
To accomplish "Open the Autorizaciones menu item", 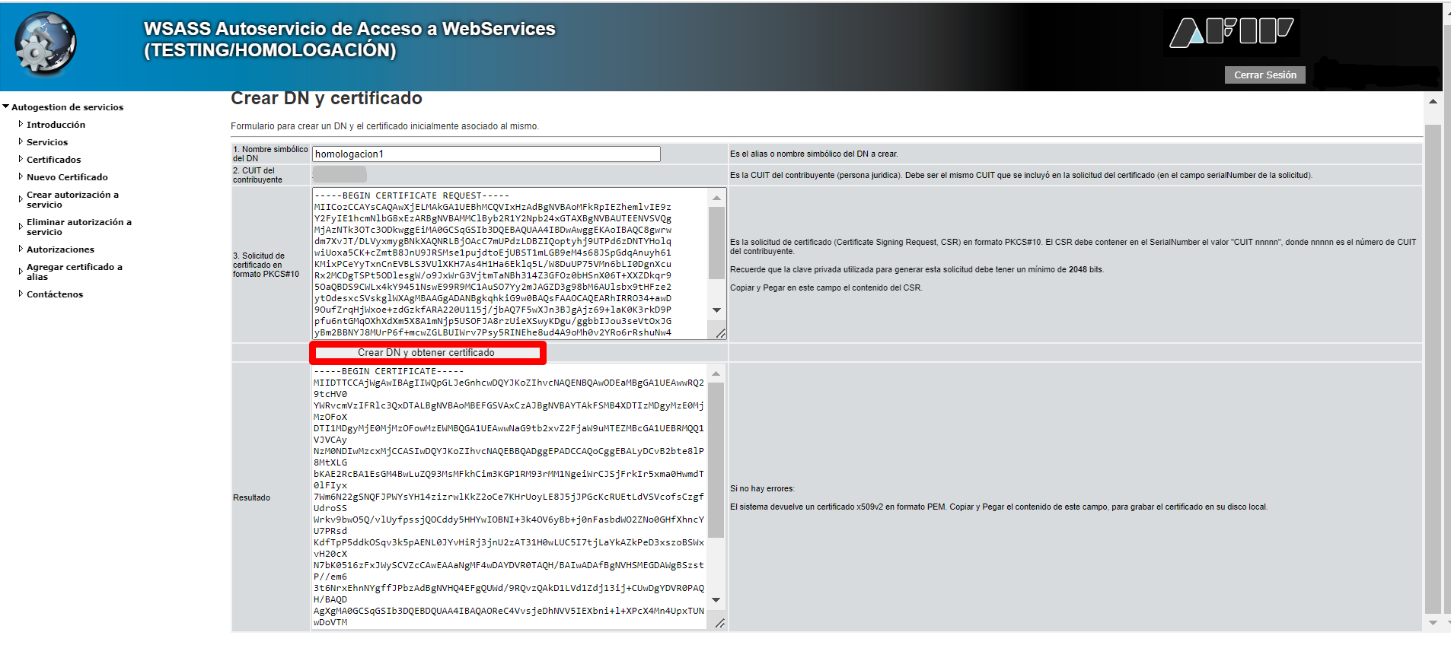I will 60,249.
